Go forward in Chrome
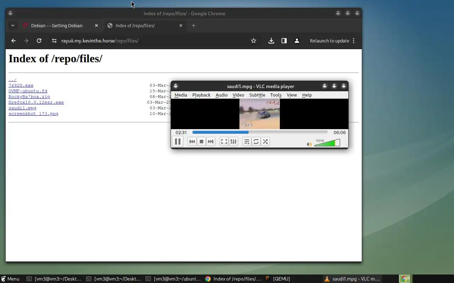The width and height of the screenshot is (454, 283). 26,41
